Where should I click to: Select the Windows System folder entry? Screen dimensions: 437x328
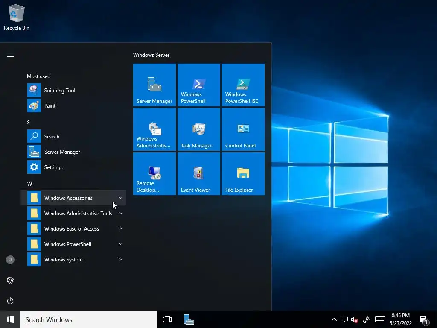click(x=73, y=259)
